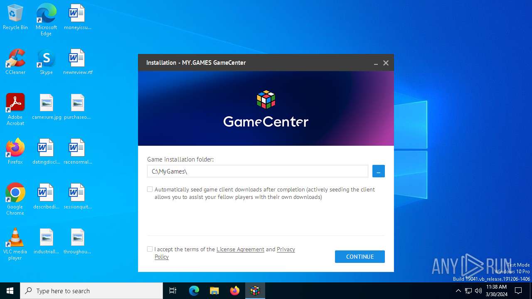The width and height of the screenshot is (532, 299).
Task: Open the notification center
Action: pos(518,291)
